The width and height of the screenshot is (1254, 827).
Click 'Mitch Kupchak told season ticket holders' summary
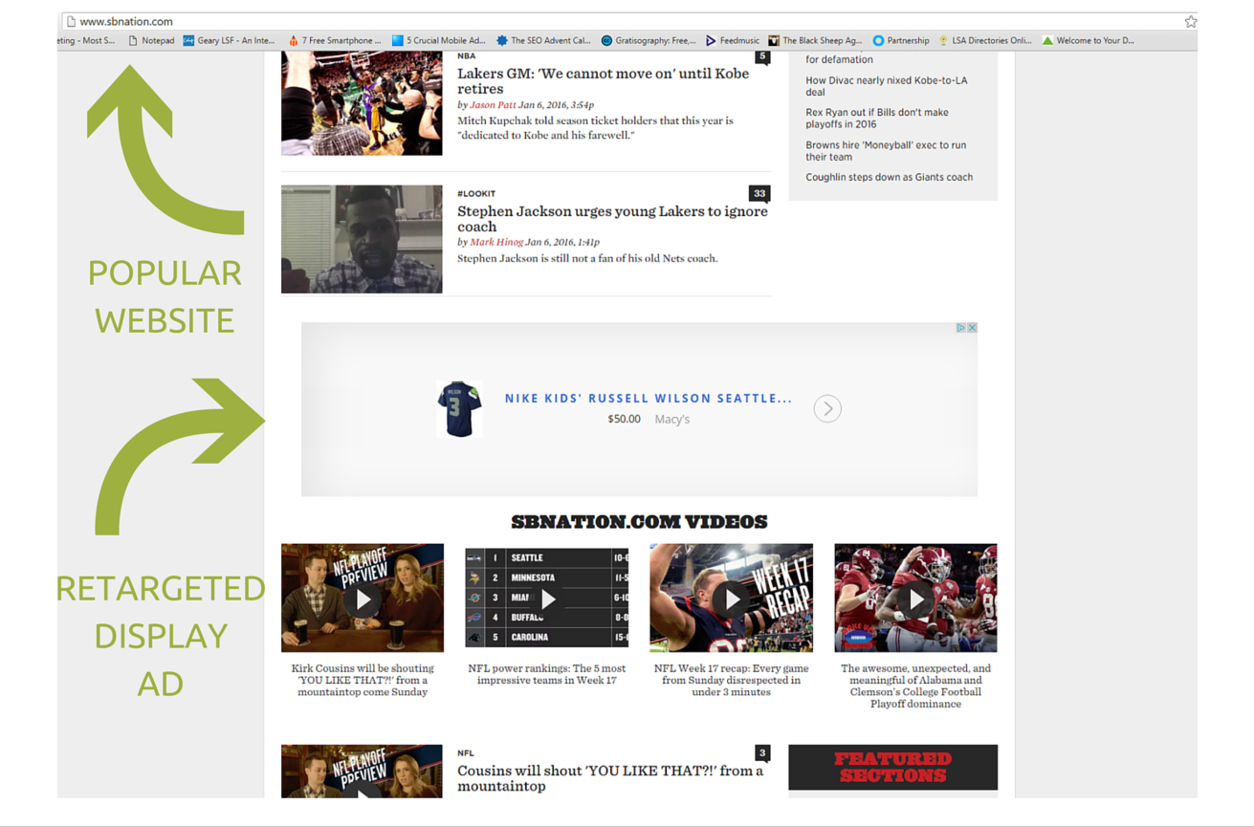[x=595, y=128]
